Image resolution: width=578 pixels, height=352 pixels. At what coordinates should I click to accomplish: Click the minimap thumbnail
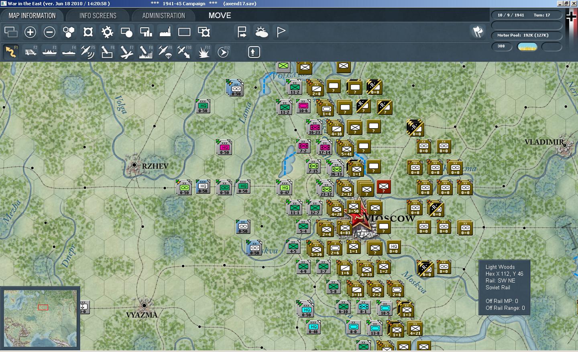40,318
